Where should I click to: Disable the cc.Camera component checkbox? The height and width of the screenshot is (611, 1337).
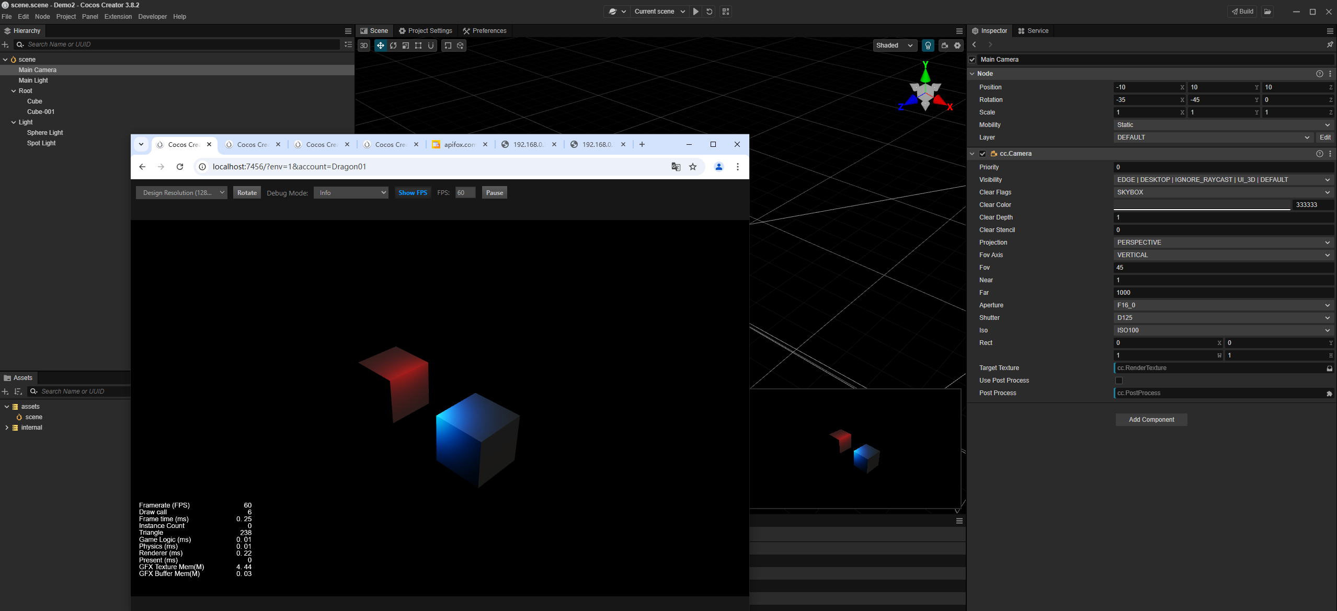click(x=982, y=154)
